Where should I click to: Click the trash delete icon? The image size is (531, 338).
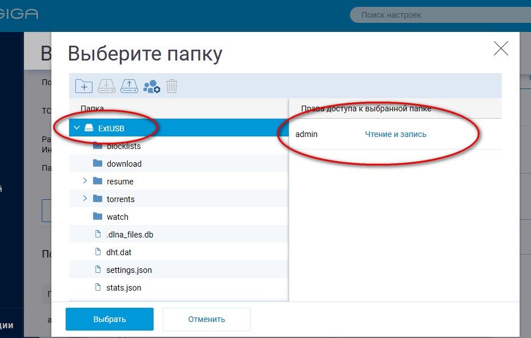[172, 86]
